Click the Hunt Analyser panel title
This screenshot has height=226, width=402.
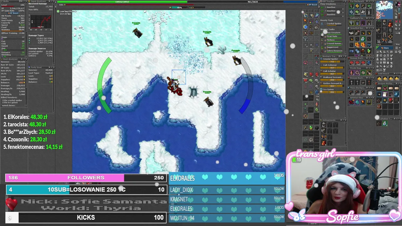coord(10,59)
